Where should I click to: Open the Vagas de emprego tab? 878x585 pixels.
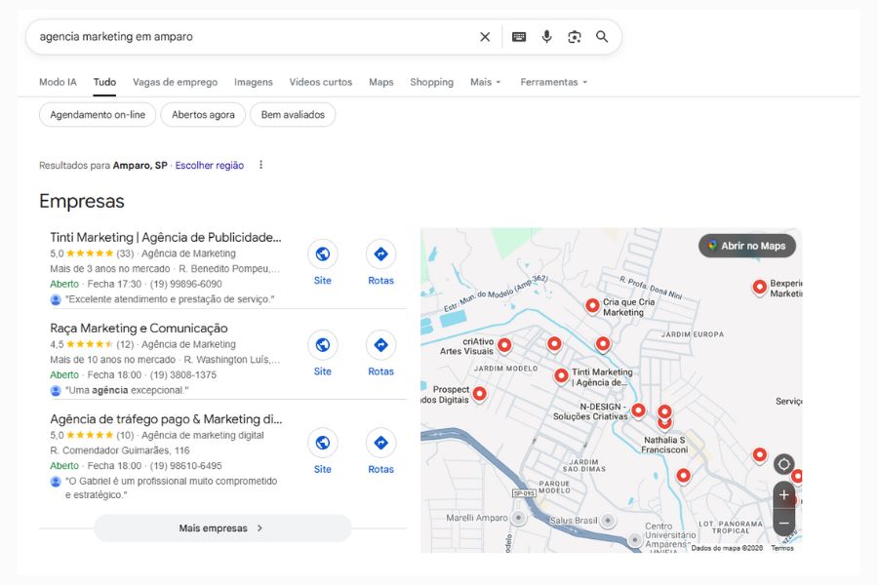[x=176, y=82]
